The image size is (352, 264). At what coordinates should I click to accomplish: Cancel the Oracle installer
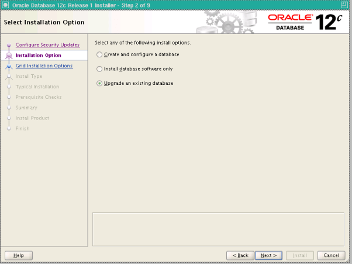[x=331, y=255]
